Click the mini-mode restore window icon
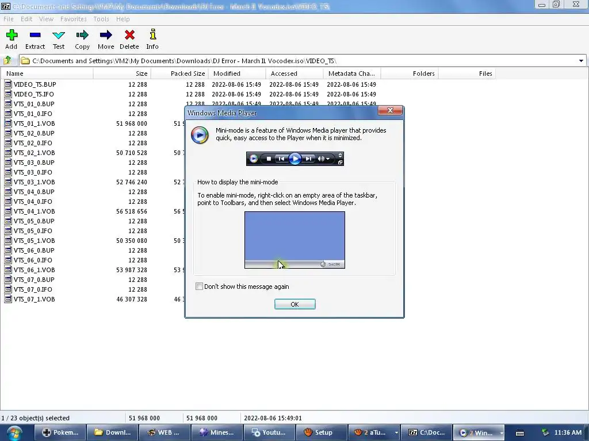Viewport: 589px width, 441px height. pyautogui.click(x=340, y=163)
